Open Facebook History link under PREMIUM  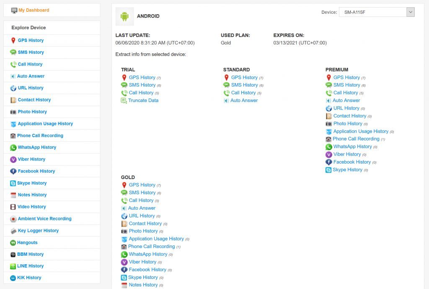pyautogui.click(x=352, y=162)
